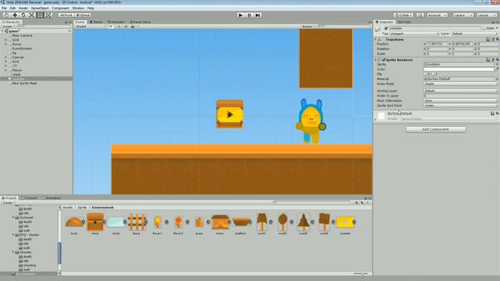Viewport: 500px width, 281px height.
Task: Toggle Sprite Renderer enabled checkbox
Action: 384,59
